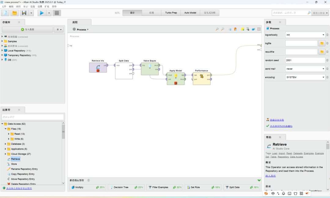330x198 pixels.
Task: Click the new process icon in toolbar
Action: click(5, 13)
